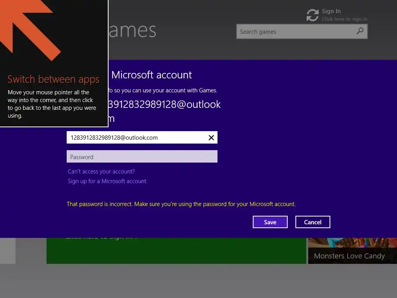
Task: Click the sync arrows Sign In icon
Action: pyautogui.click(x=312, y=15)
